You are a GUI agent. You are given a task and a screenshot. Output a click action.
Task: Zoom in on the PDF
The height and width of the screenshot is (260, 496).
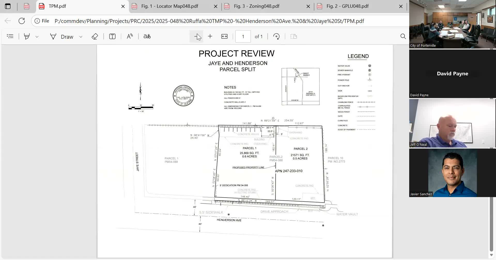pos(210,36)
